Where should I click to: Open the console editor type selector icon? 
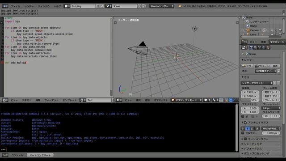(5, 155)
